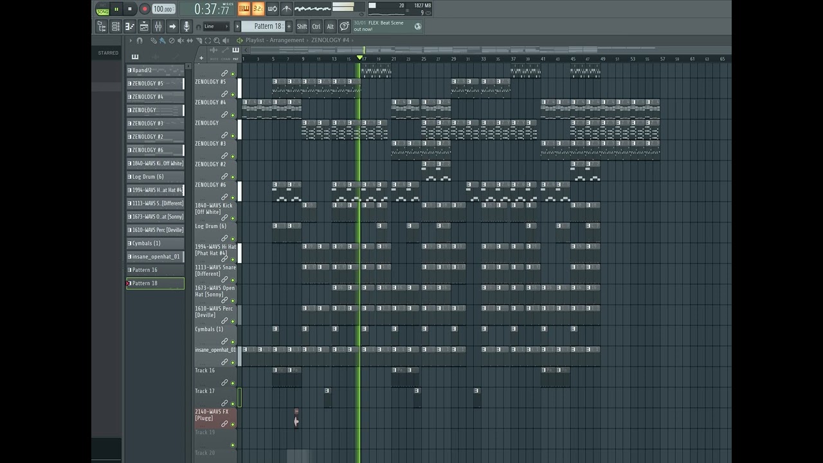Stop playback with the stop button

[130, 9]
